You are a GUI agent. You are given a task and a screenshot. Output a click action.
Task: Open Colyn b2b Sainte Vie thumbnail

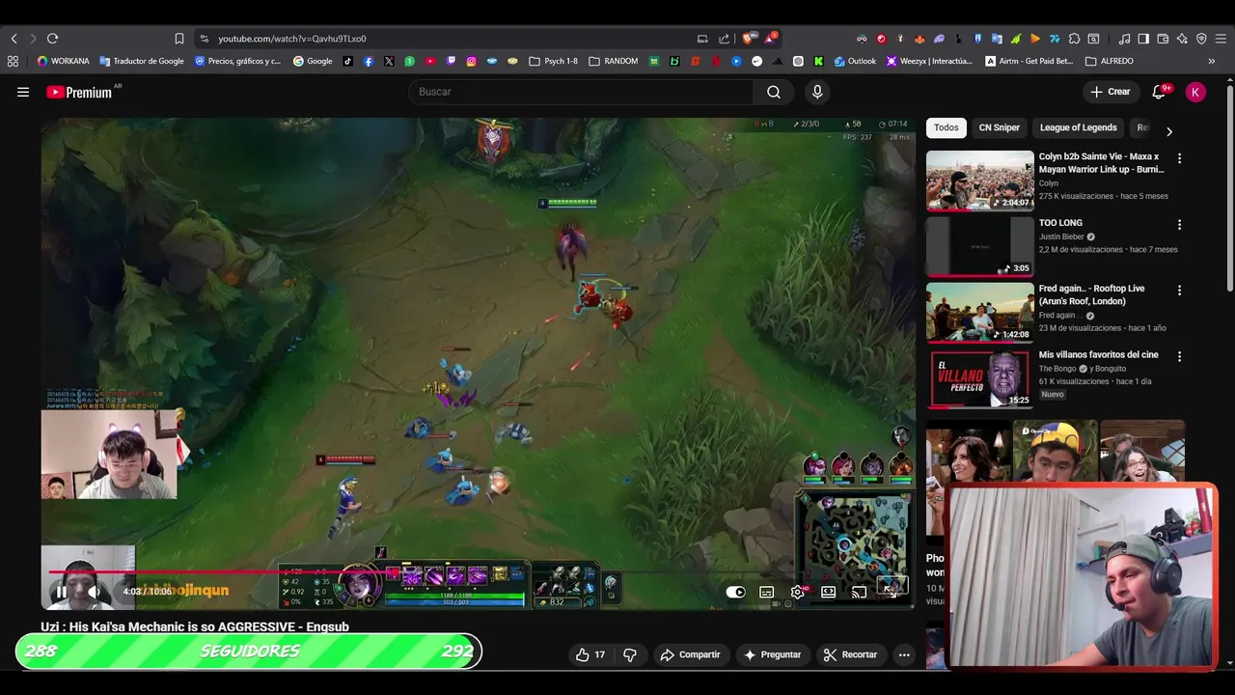[979, 181]
